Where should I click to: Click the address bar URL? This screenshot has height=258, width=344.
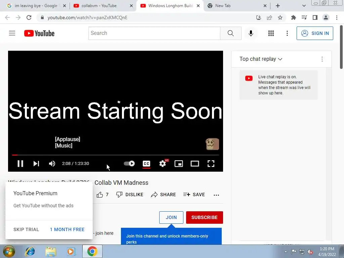(87, 17)
